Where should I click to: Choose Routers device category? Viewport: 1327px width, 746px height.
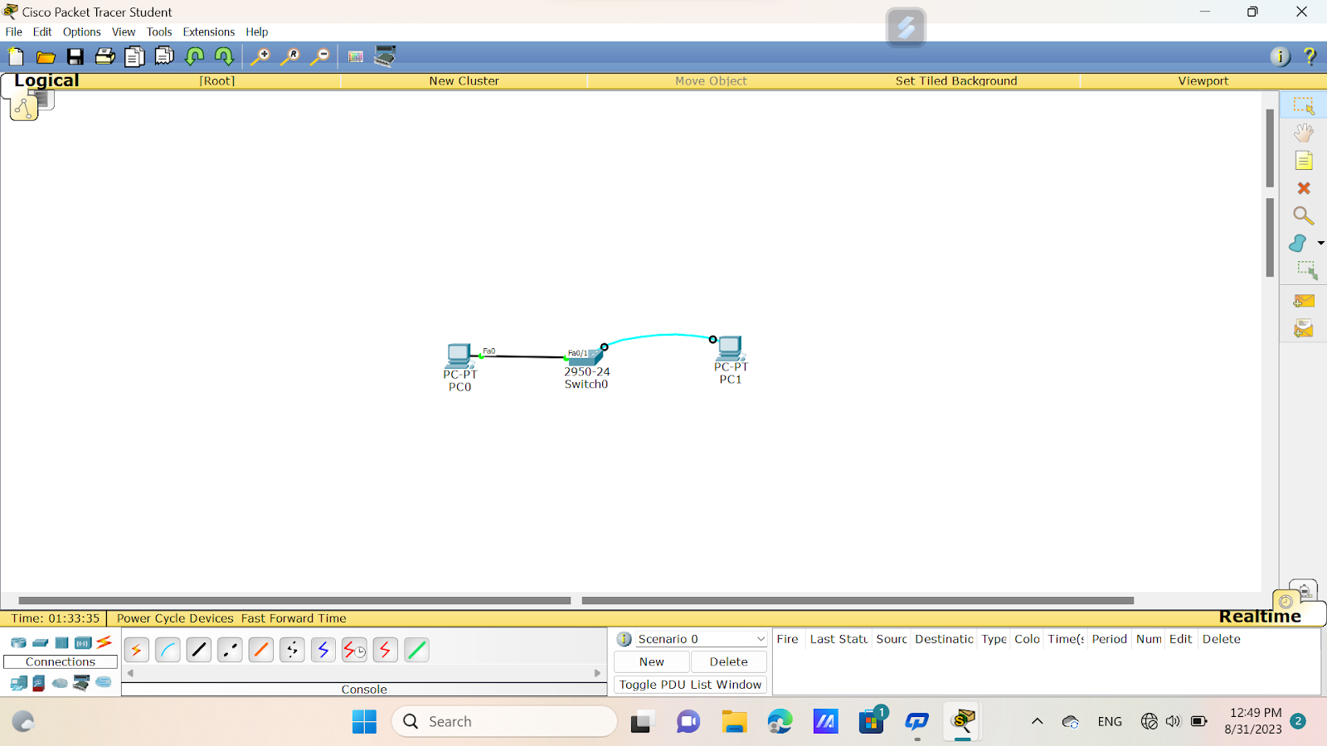18,642
